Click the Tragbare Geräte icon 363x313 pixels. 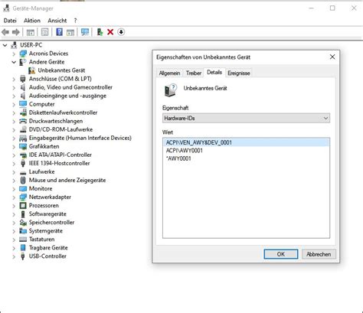23,248
